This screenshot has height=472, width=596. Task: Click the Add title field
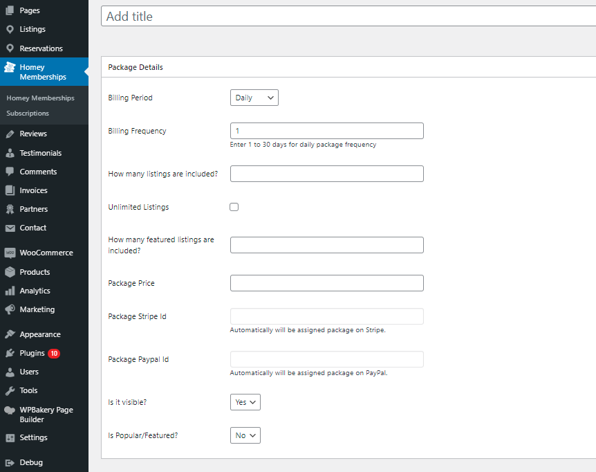(x=348, y=17)
